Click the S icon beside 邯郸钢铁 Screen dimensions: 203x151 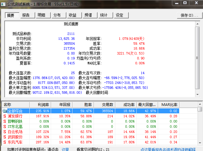pos(5,121)
